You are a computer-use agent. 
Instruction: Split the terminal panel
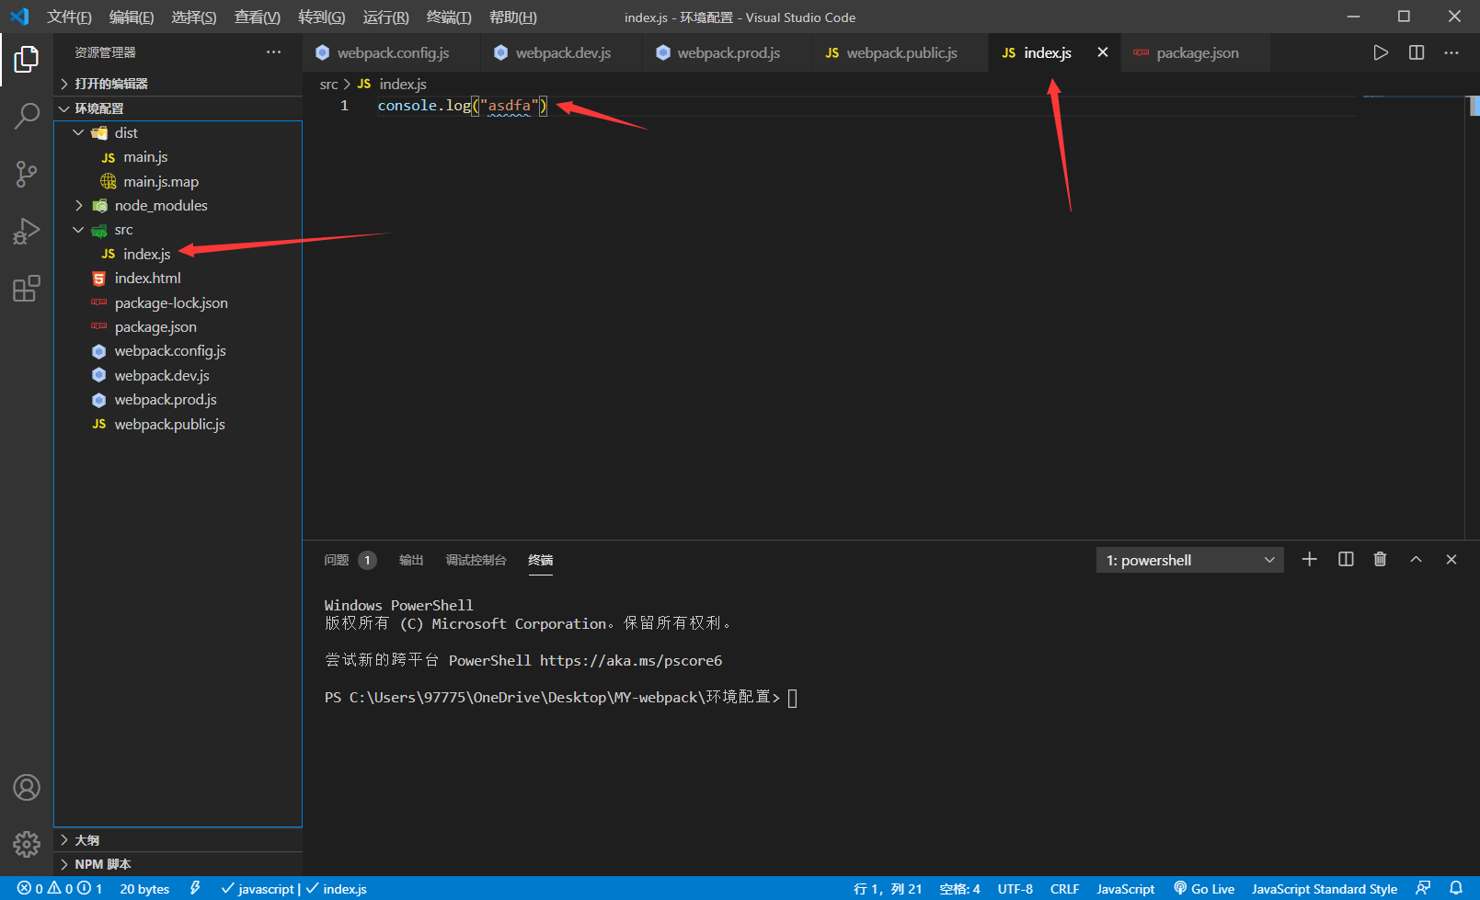pos(1346,559)
